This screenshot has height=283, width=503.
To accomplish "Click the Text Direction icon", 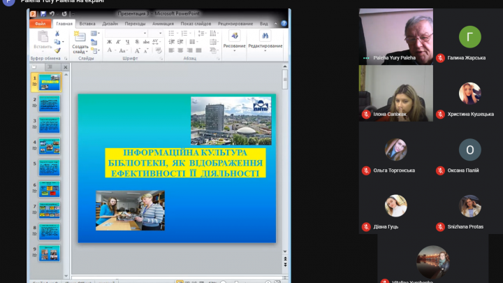I will [213, 34].
